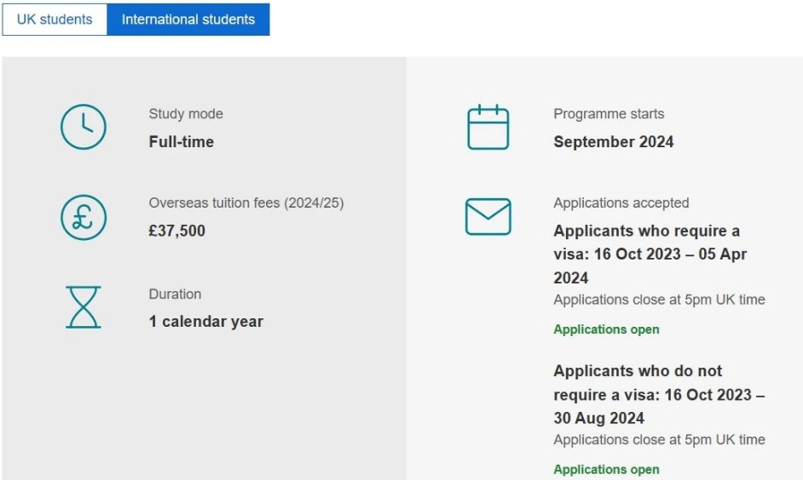Click the Full-time text
This screenshot has height=480, width=803.
[x=182, y=141]
